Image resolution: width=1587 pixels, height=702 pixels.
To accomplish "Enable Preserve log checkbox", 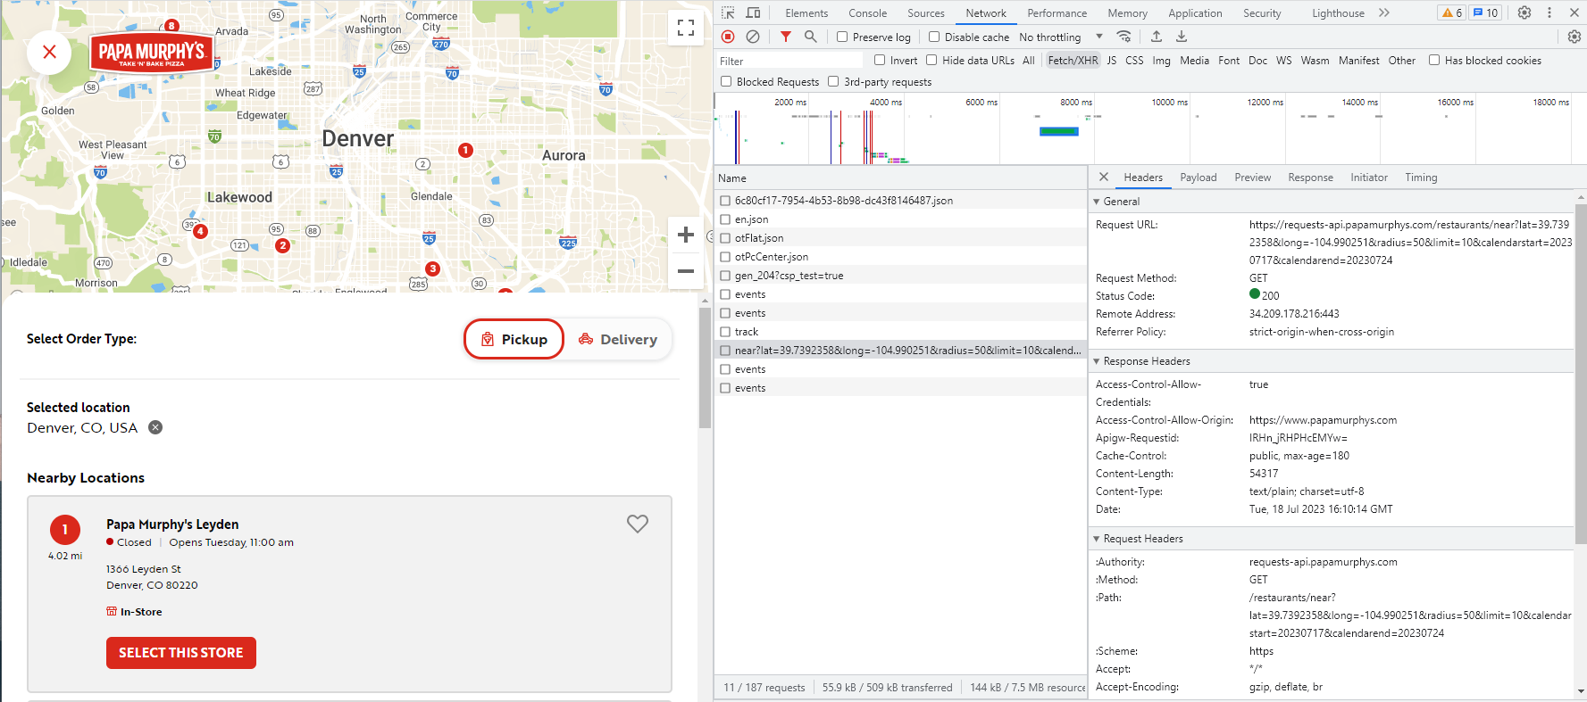I will coord(842,37).
